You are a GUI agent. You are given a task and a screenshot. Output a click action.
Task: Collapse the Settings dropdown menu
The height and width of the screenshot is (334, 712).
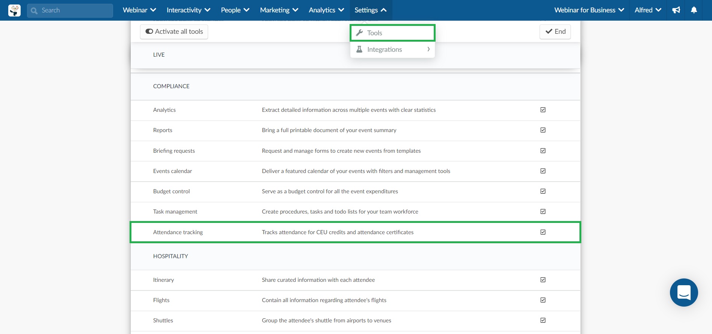point(371,10)
